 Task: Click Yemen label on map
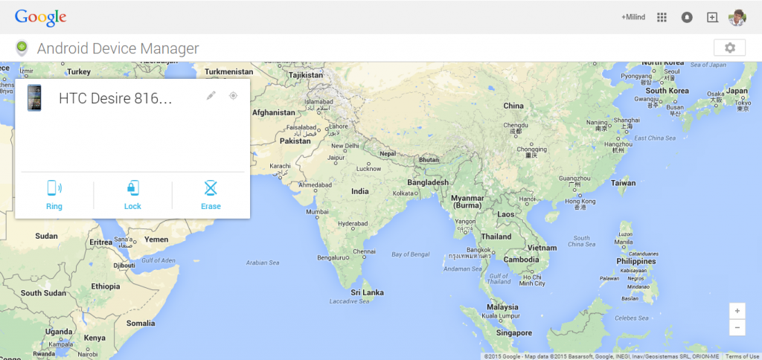click(x=156, y=240)
